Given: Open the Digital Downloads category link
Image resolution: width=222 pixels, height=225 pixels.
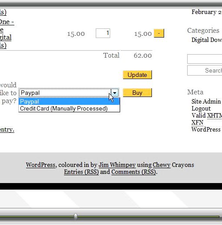Looking at the screenshot, I should pos(207,40).
